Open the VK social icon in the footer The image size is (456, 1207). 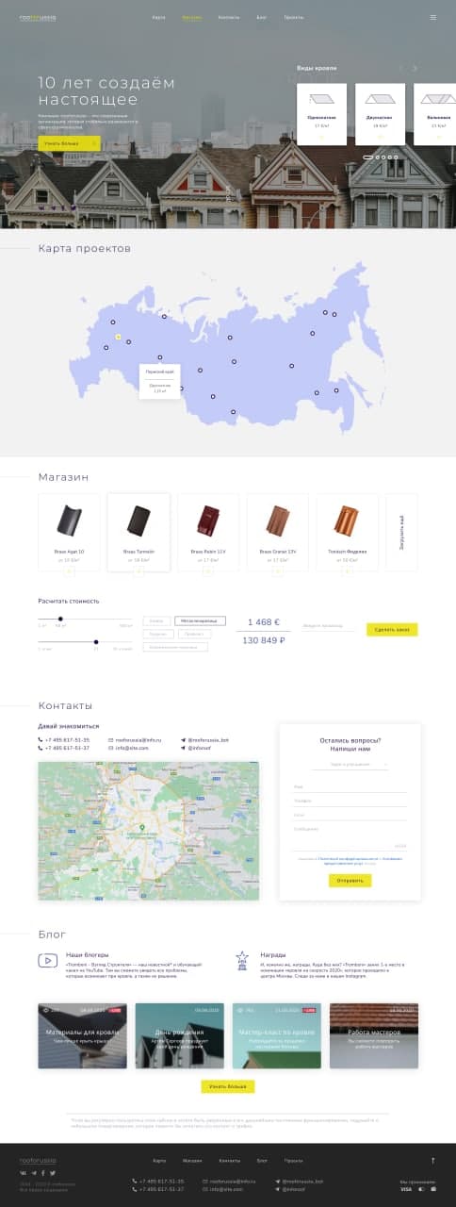(x=23, y=1172)
